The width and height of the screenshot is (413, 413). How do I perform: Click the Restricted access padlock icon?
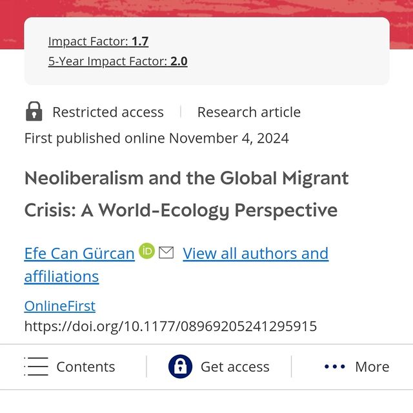pyautogui.click(x=34, y=112)
